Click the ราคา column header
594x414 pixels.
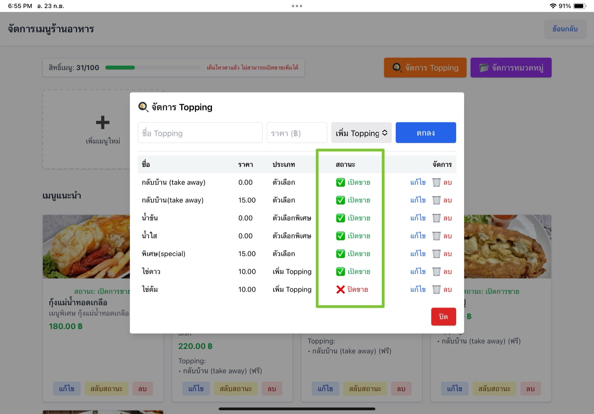[245, 165]
